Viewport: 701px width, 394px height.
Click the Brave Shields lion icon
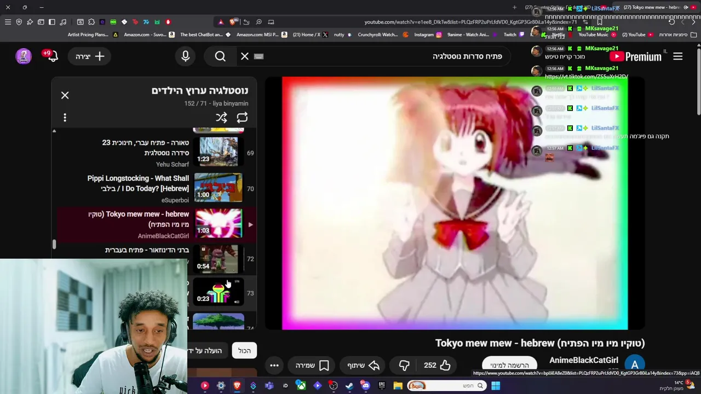233,22
